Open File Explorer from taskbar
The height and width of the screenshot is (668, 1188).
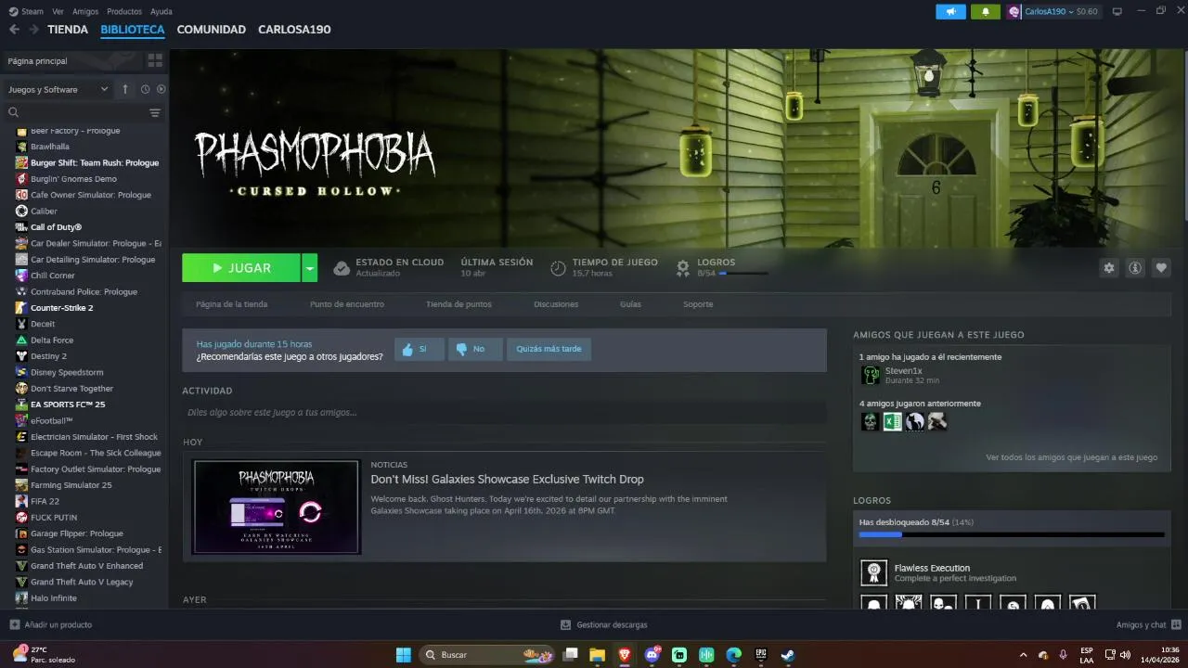(598, 654)
